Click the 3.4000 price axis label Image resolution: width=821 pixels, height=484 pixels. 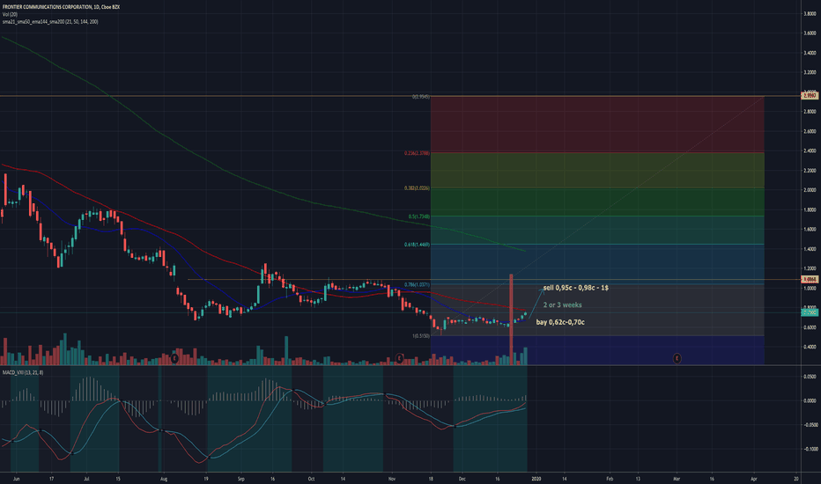810,53
